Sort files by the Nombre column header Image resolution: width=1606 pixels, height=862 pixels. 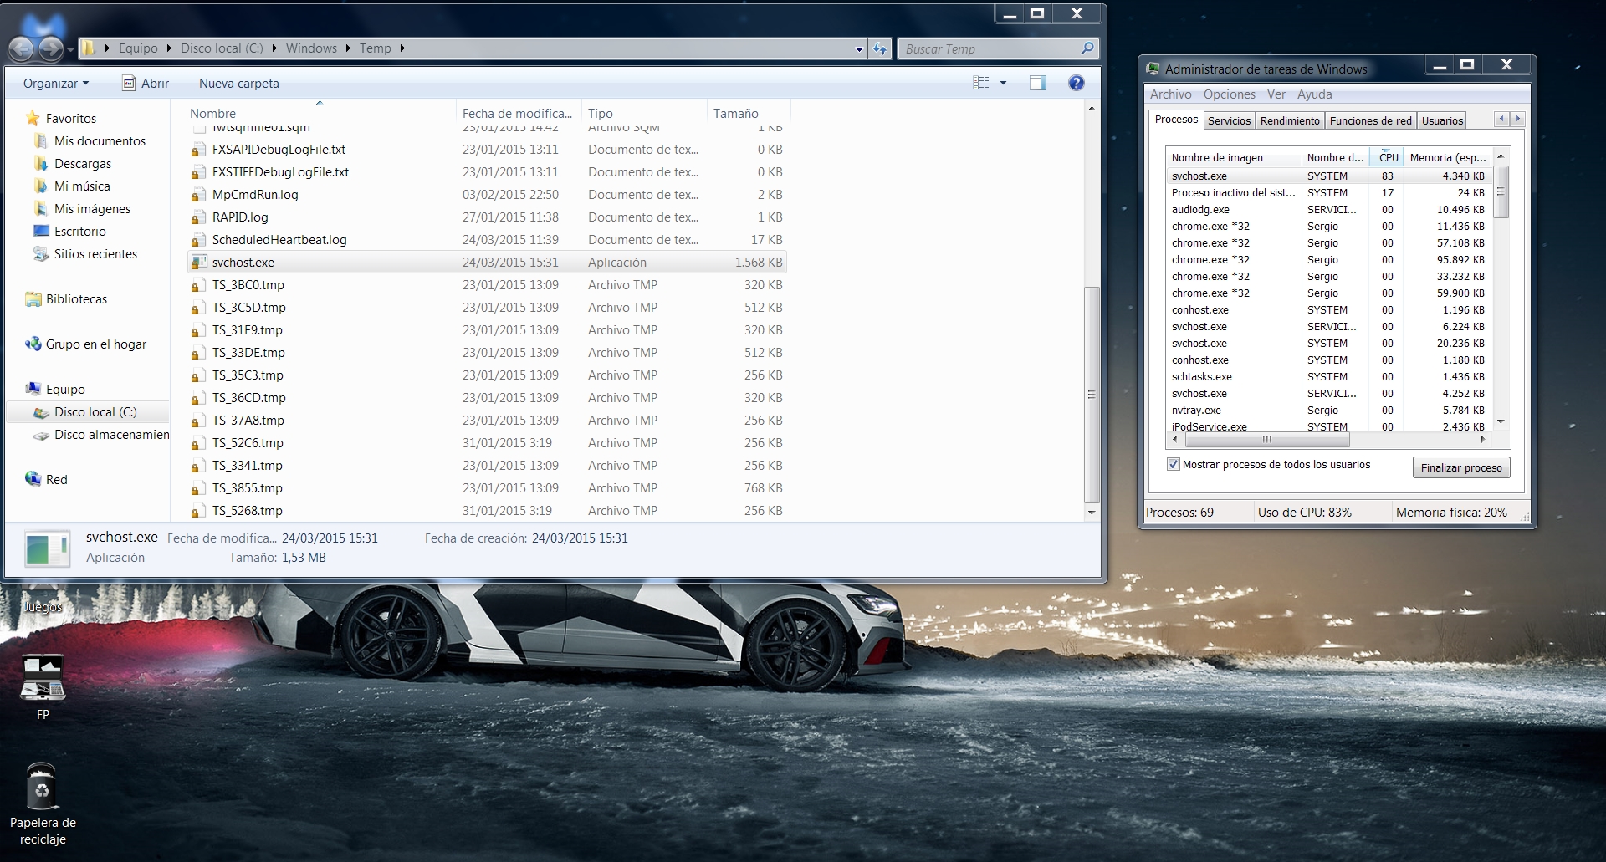[x=321, y=113]
